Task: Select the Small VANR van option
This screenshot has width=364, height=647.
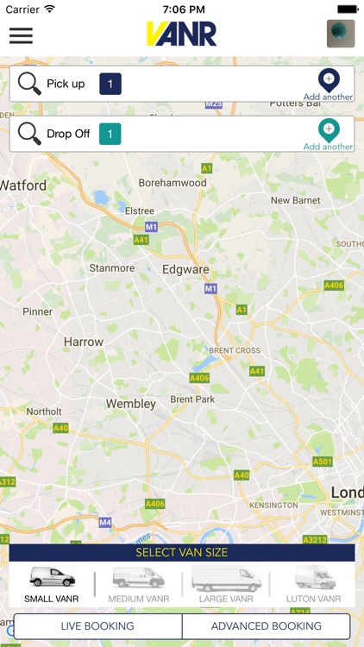Action: point(52,585)
